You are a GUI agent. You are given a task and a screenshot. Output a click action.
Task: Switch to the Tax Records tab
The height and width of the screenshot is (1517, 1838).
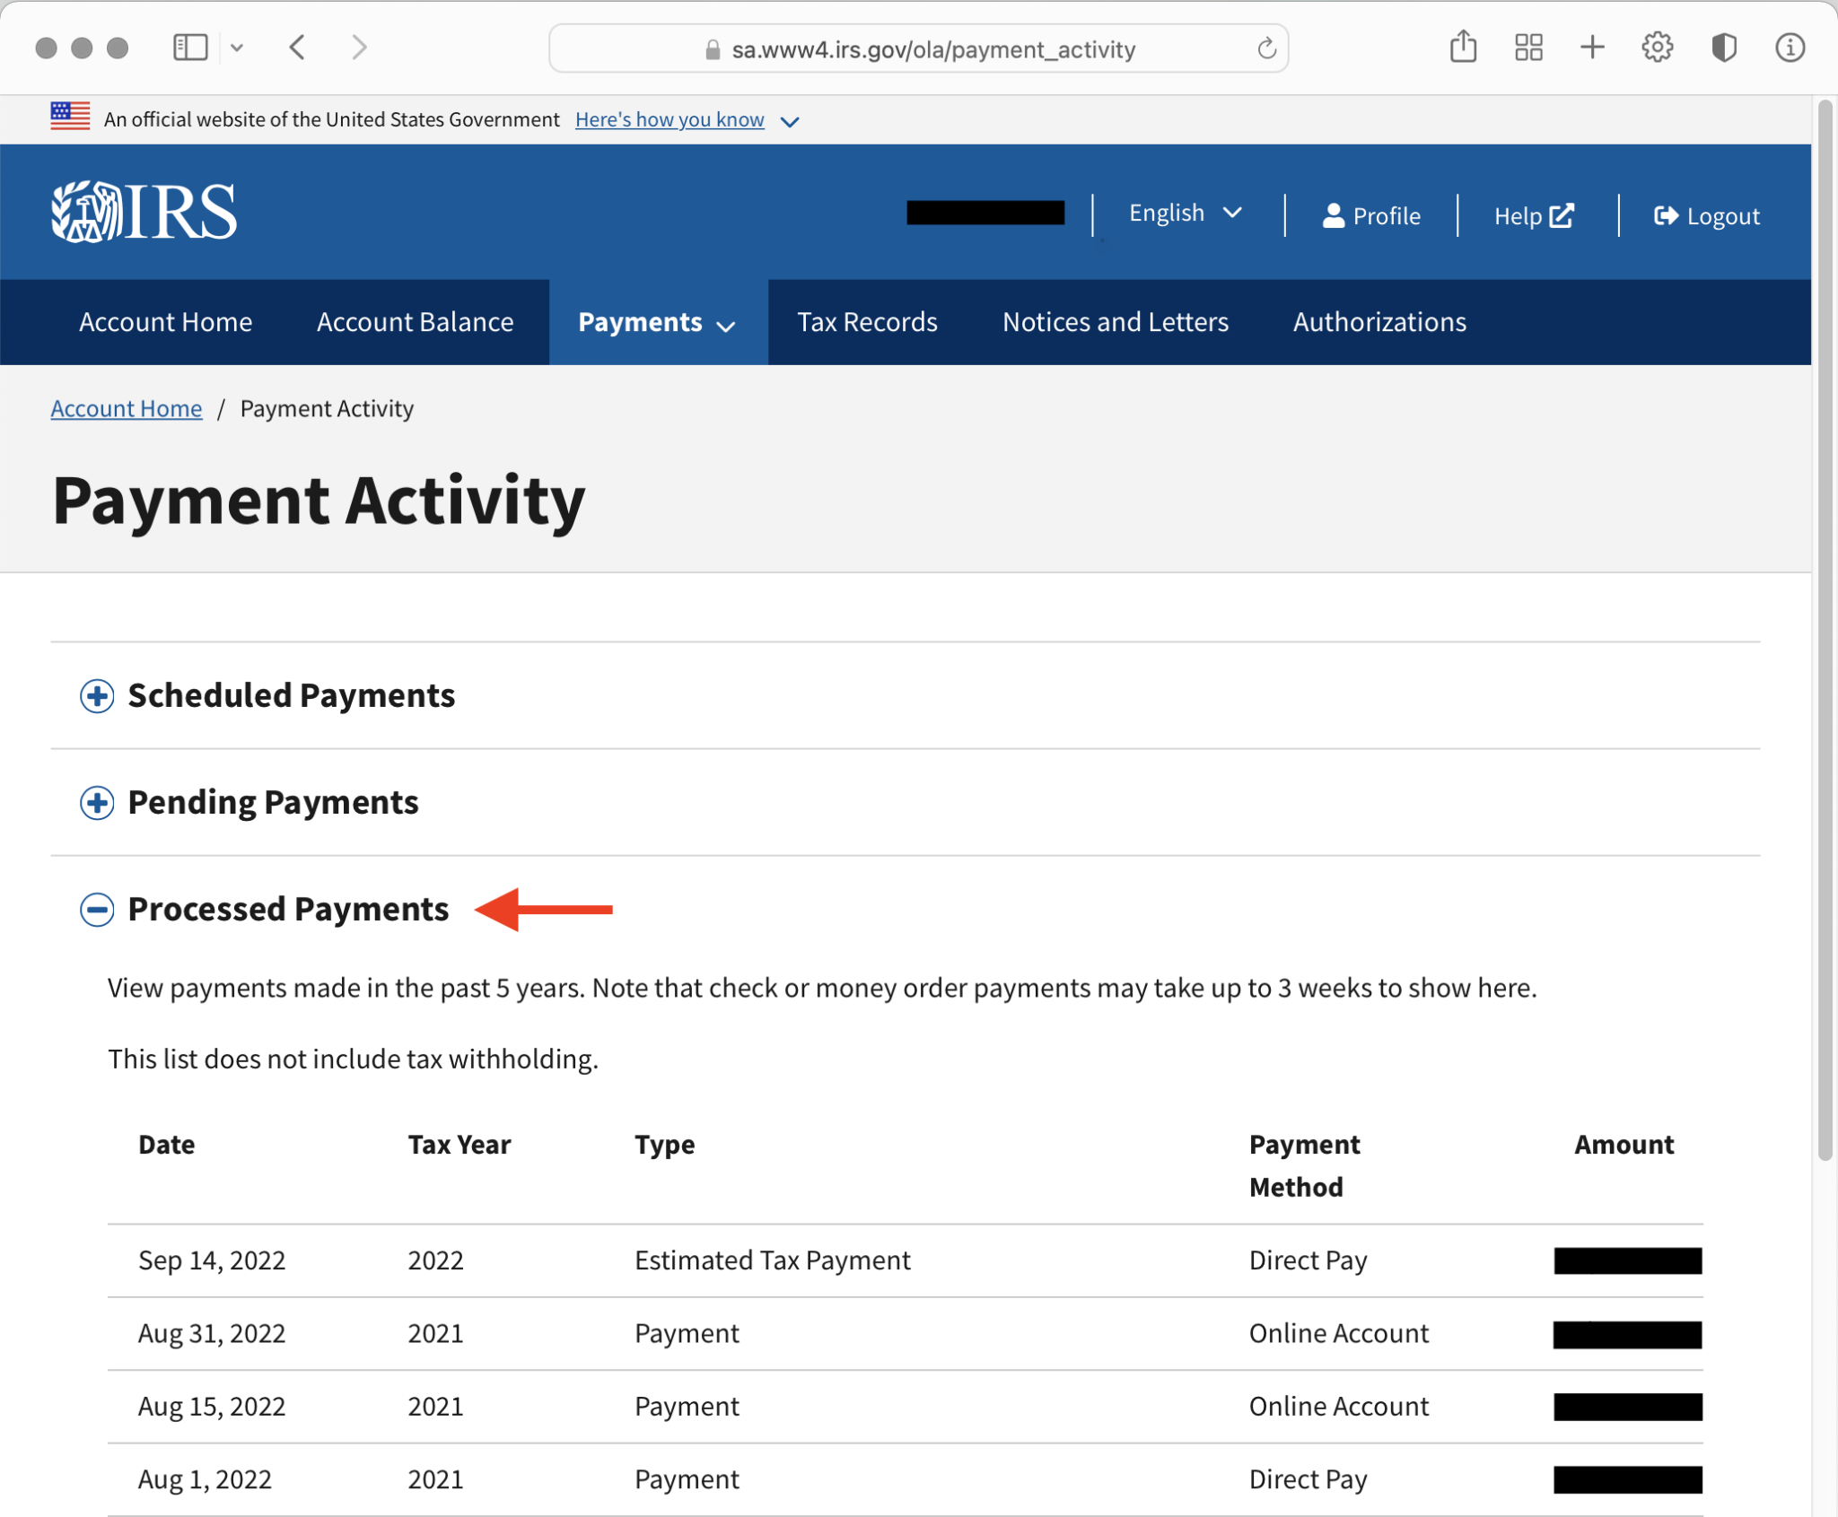867,322
